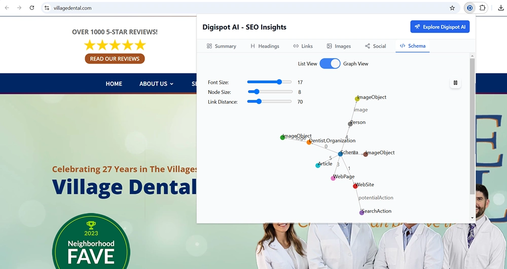This screenshot has width=507, height=269.
Task: Bookmark this page with the star icon
Action: [452, 8]
